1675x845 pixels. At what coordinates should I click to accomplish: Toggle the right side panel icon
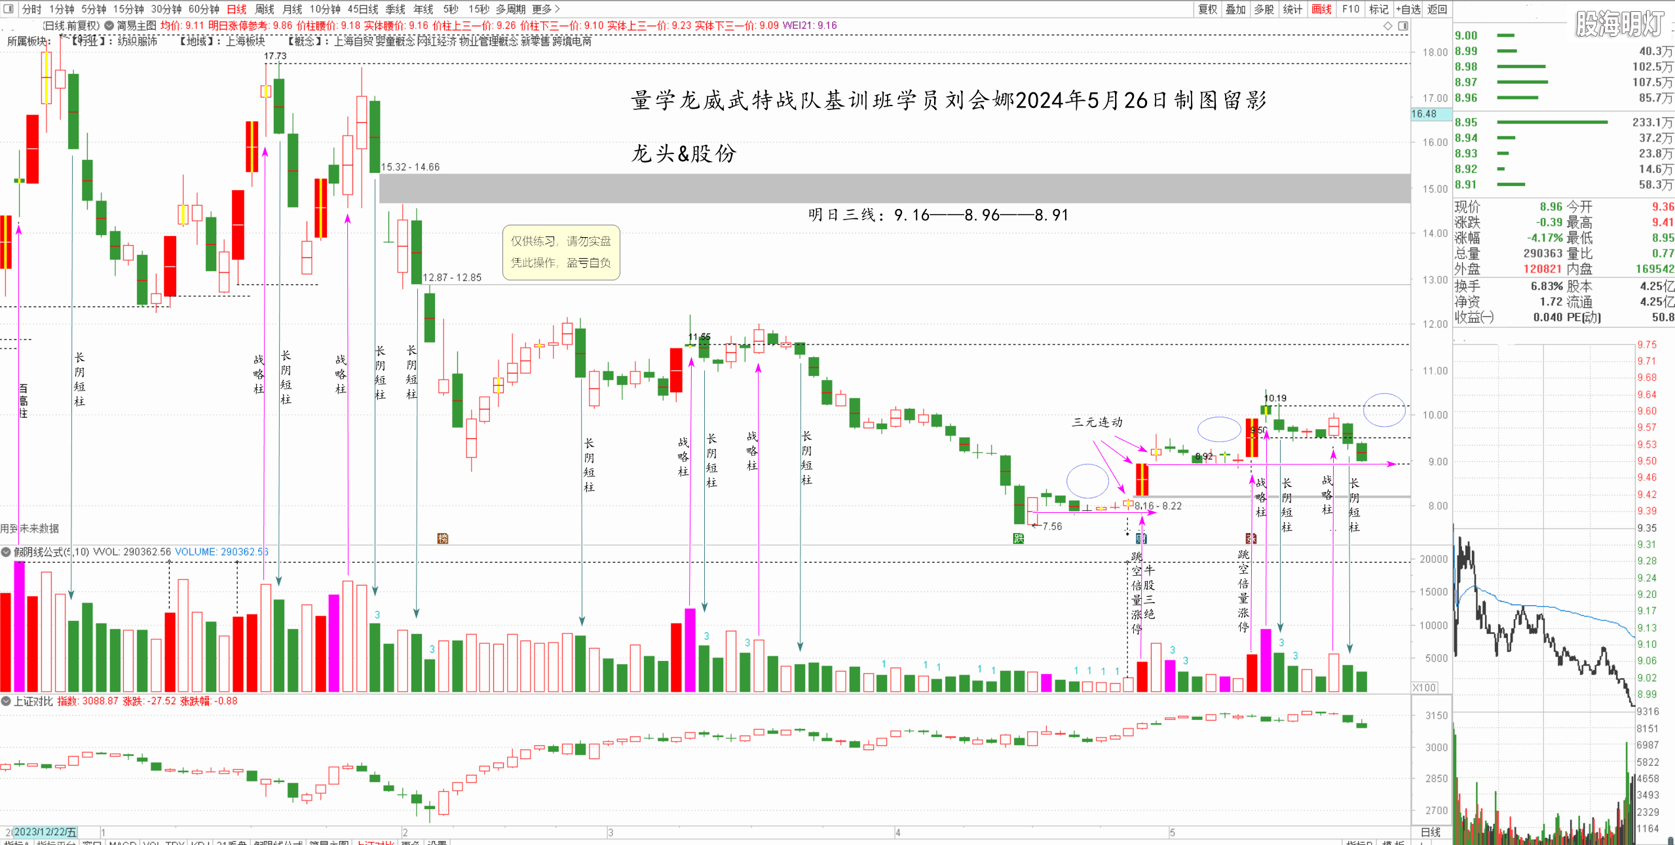coord(1403,26)
